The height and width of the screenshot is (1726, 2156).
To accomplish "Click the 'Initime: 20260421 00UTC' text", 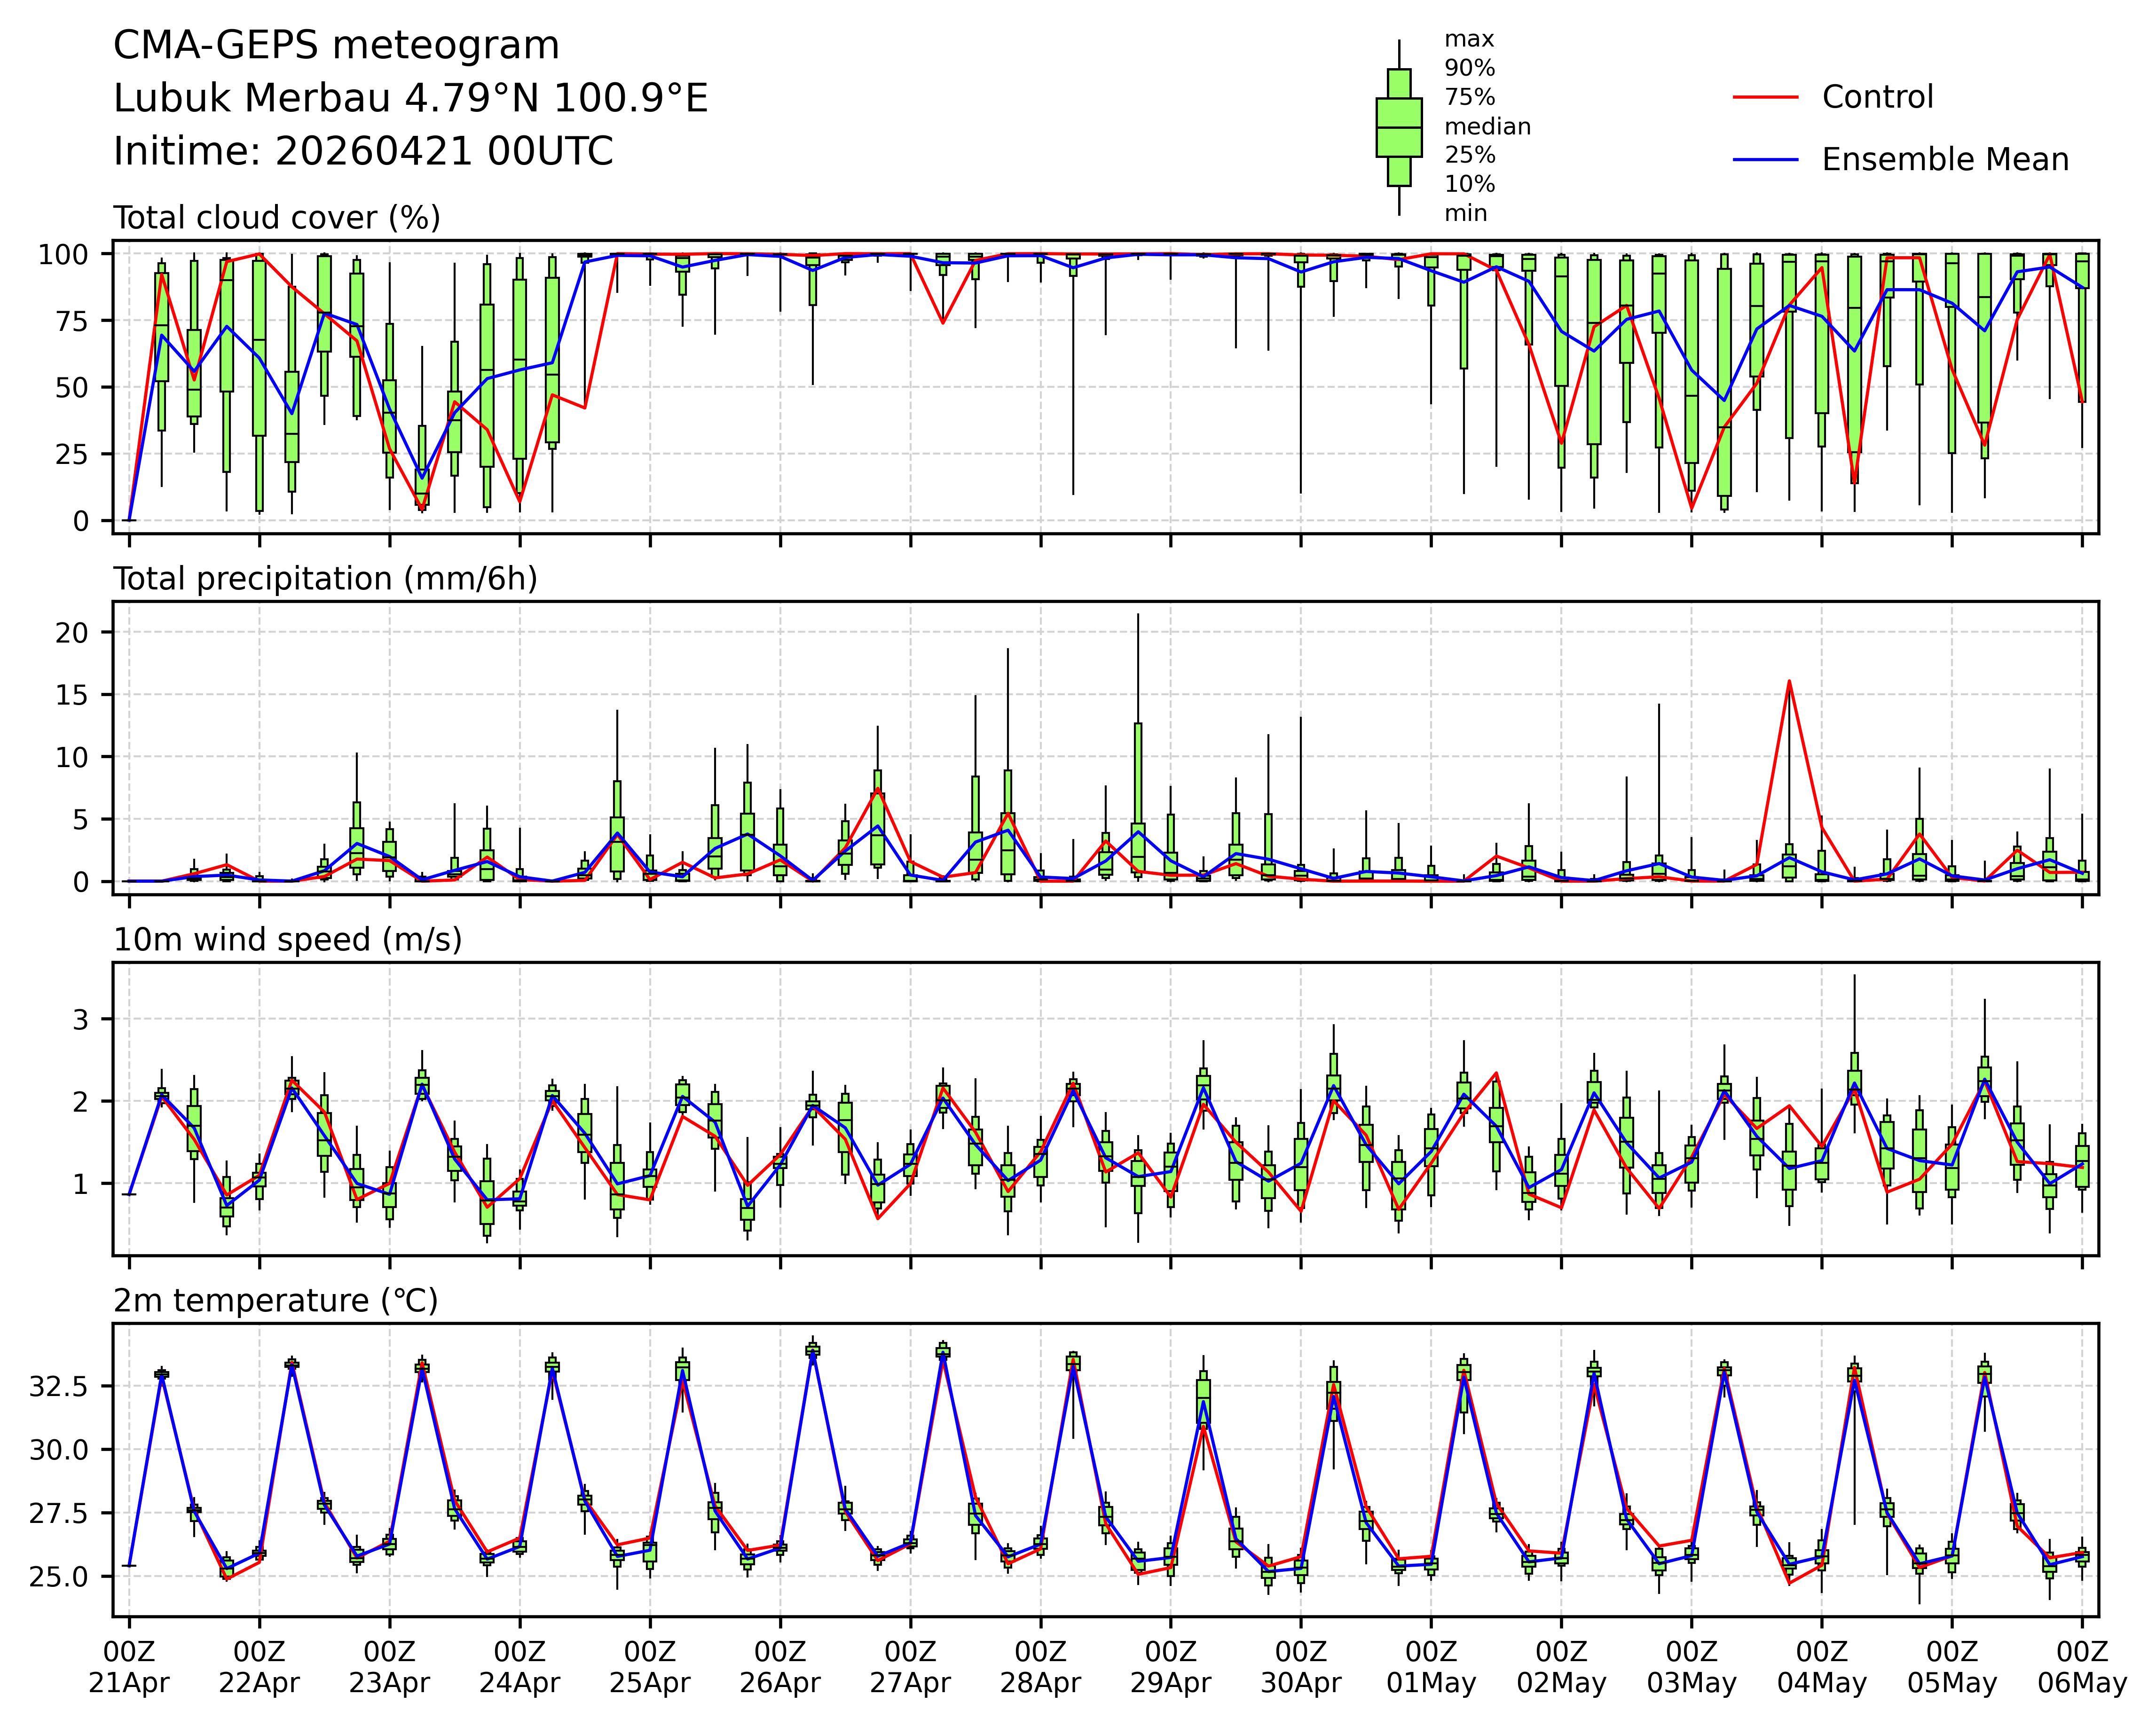I will pyautogui.click(x=363, y=152).
